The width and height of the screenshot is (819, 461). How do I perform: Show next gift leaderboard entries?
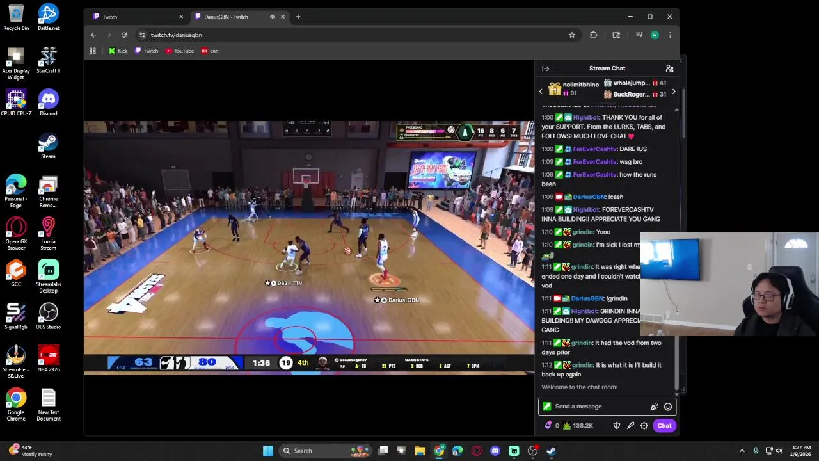[673, 92]
